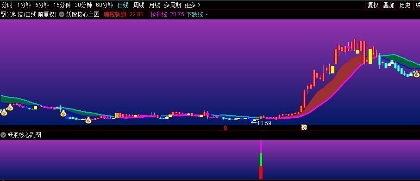Click the 妖股核心副图 indicator name
Screen dimensions: 420x181
25,135
